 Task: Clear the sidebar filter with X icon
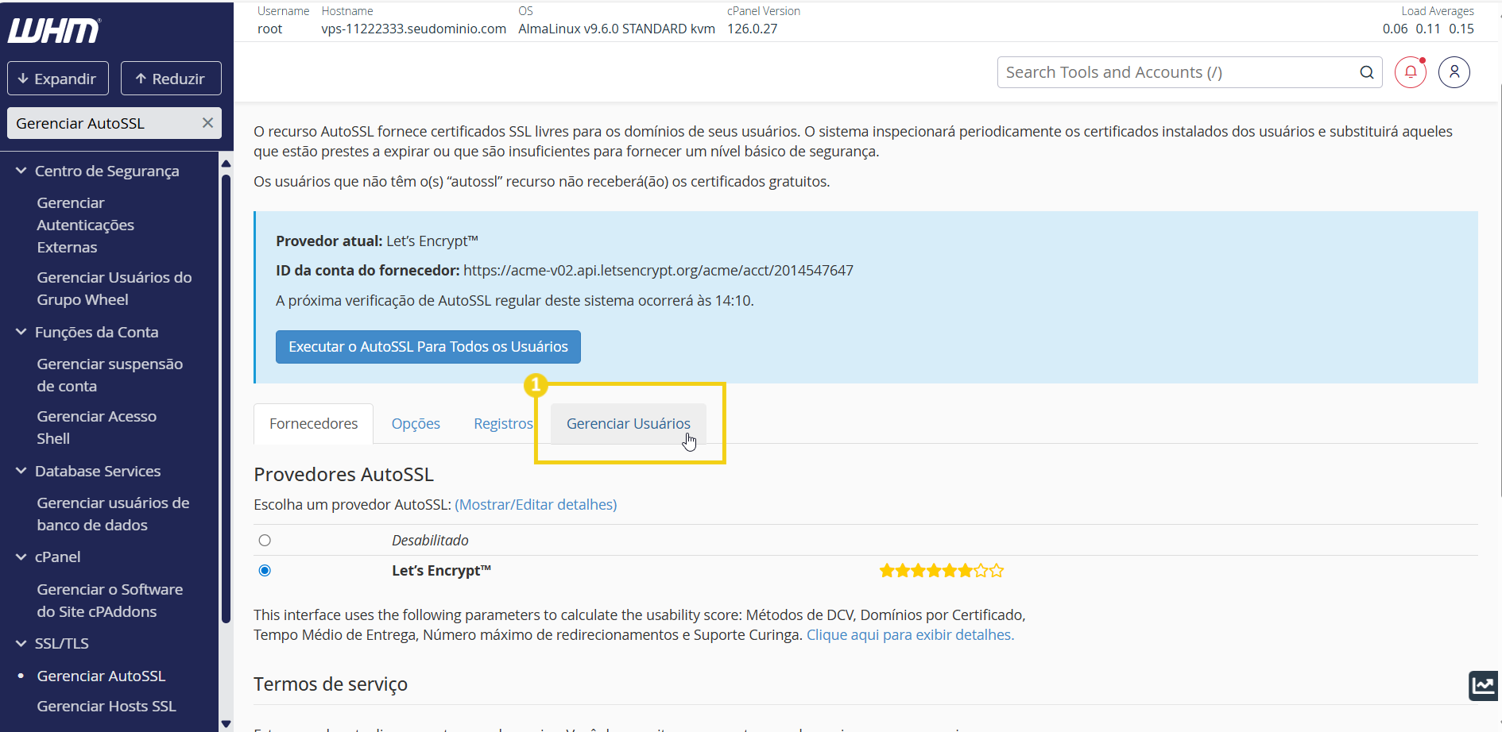[x=207, y=123]
